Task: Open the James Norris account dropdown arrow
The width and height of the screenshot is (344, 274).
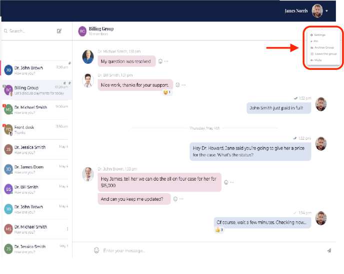Action: click(x=327, y=11)
